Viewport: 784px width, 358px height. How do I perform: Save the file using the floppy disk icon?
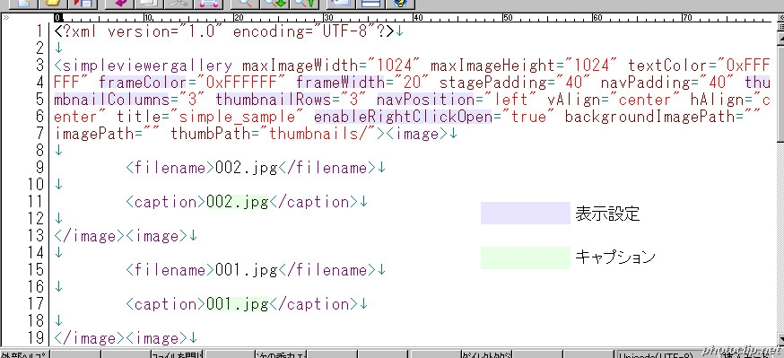[83, 4]
